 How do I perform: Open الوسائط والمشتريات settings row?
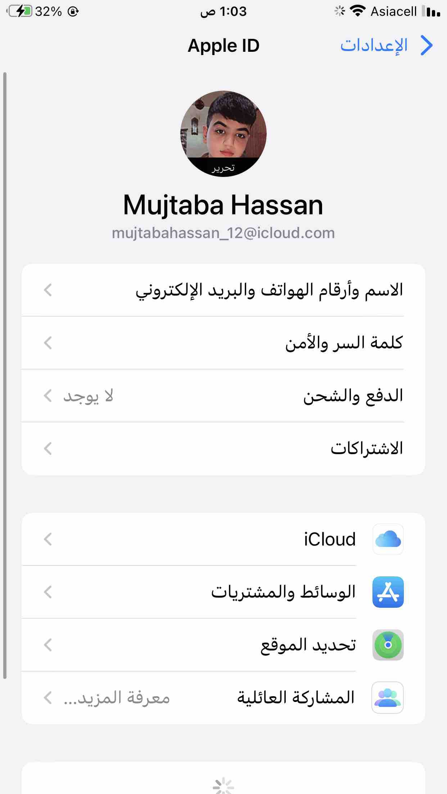(x=223, y=592)
